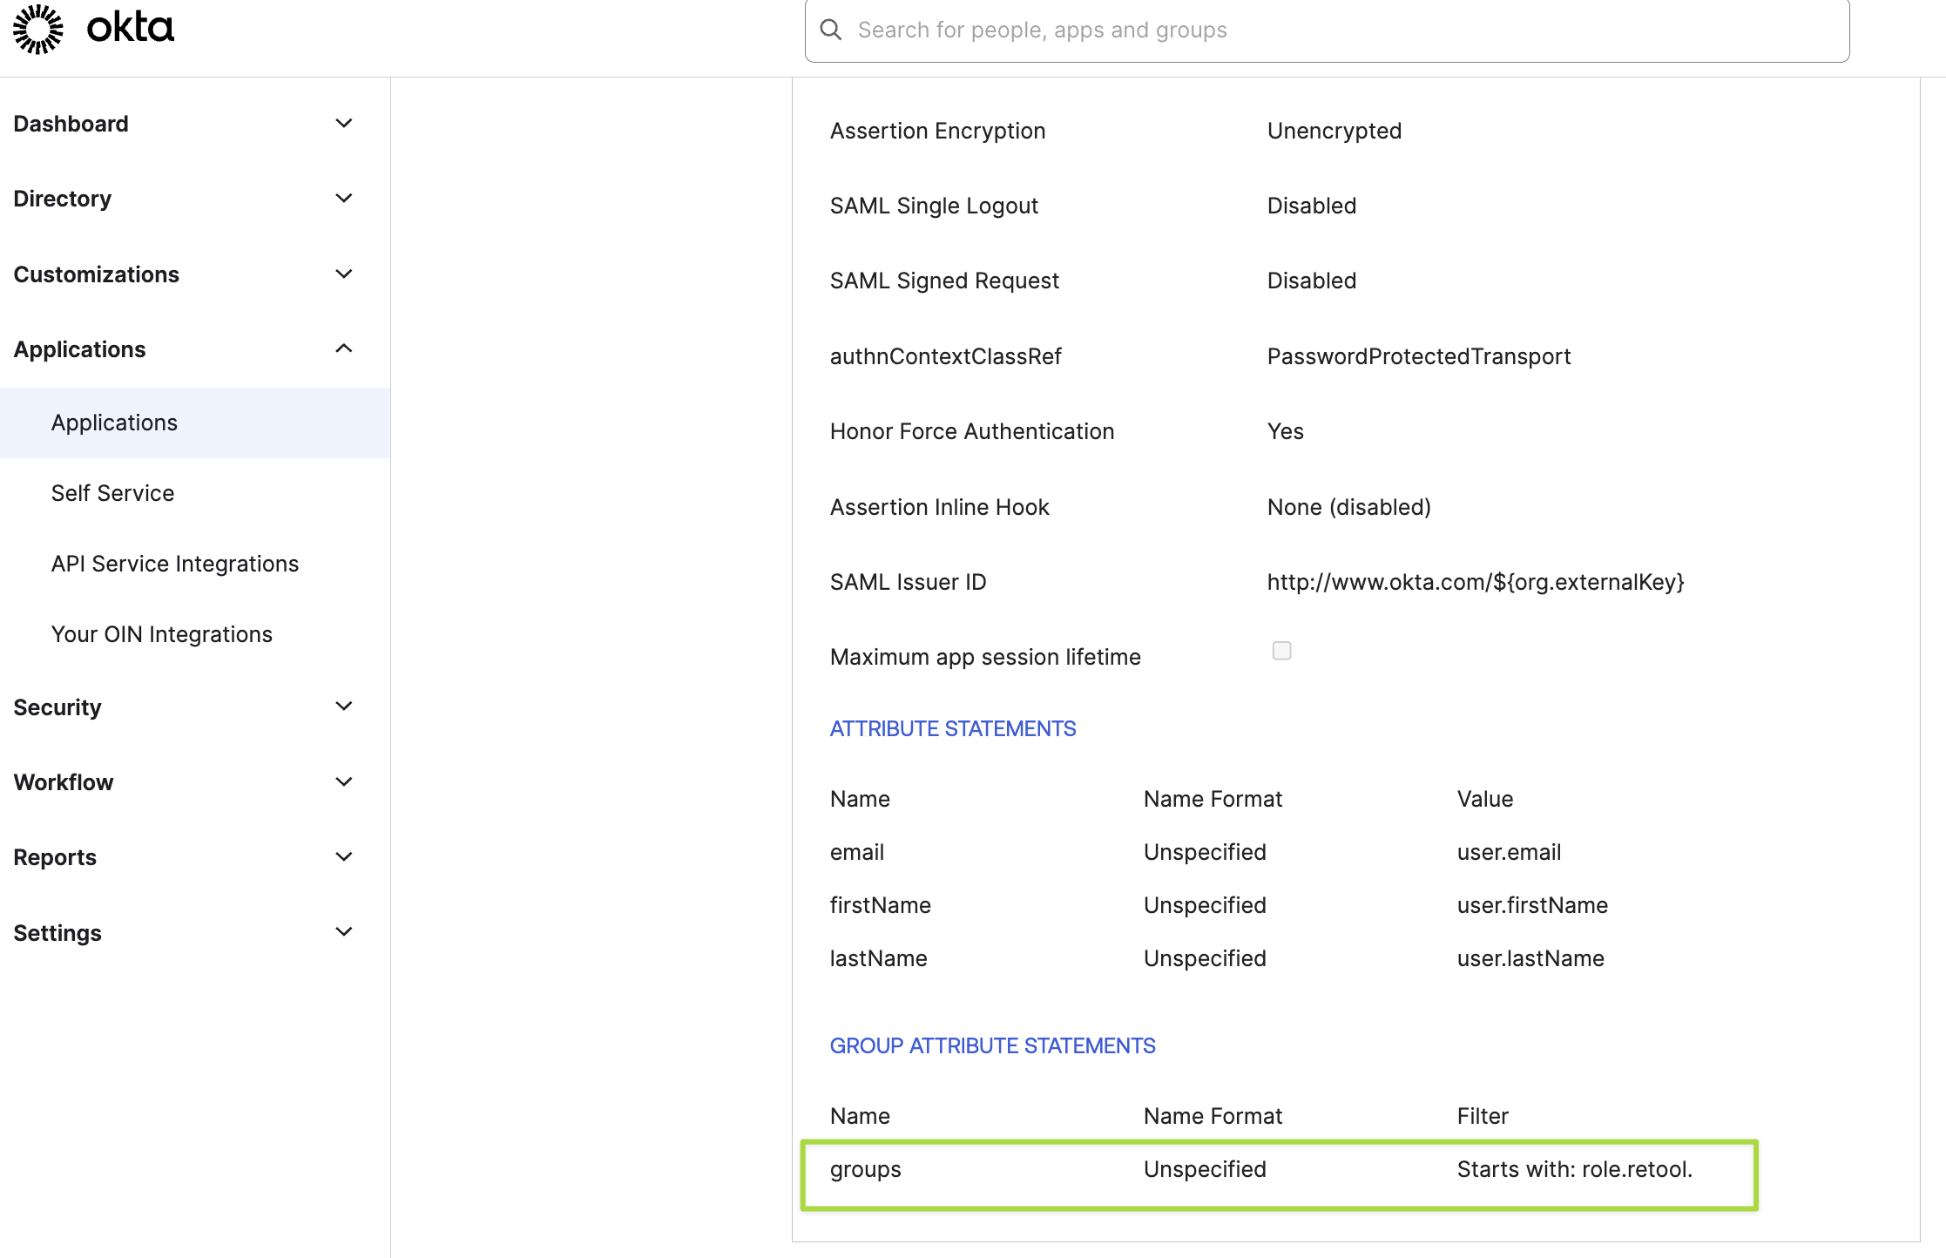Select the groups attribute statement row

pyautogui.click(x=1278, y=1170)
